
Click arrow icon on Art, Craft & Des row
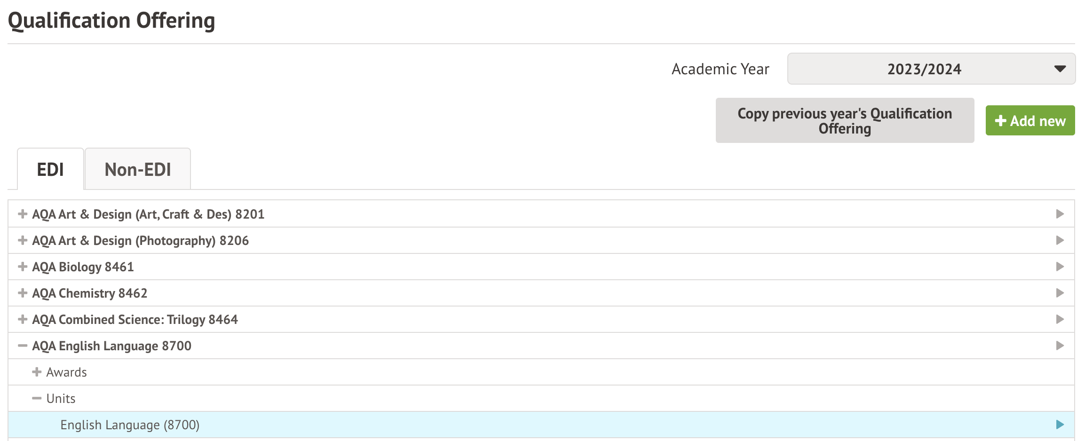click(1060, 214)
